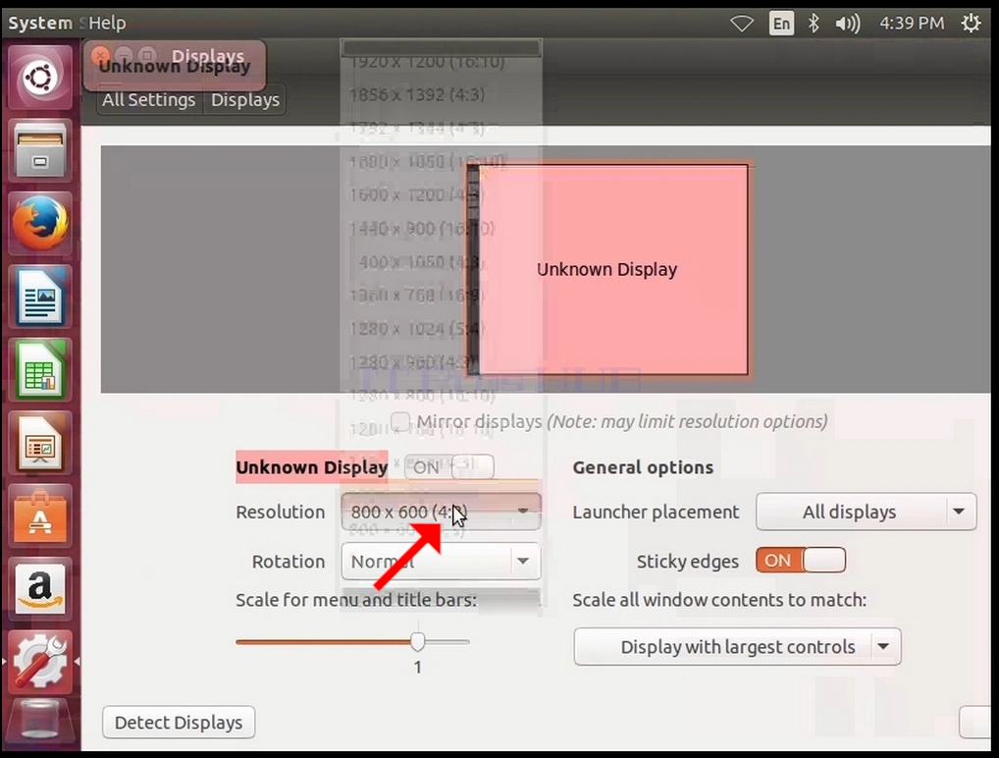Viewport: 999px width, 758px height.
Task: Launch LibreOffice Writer from launcher
Action: point(40,298)
